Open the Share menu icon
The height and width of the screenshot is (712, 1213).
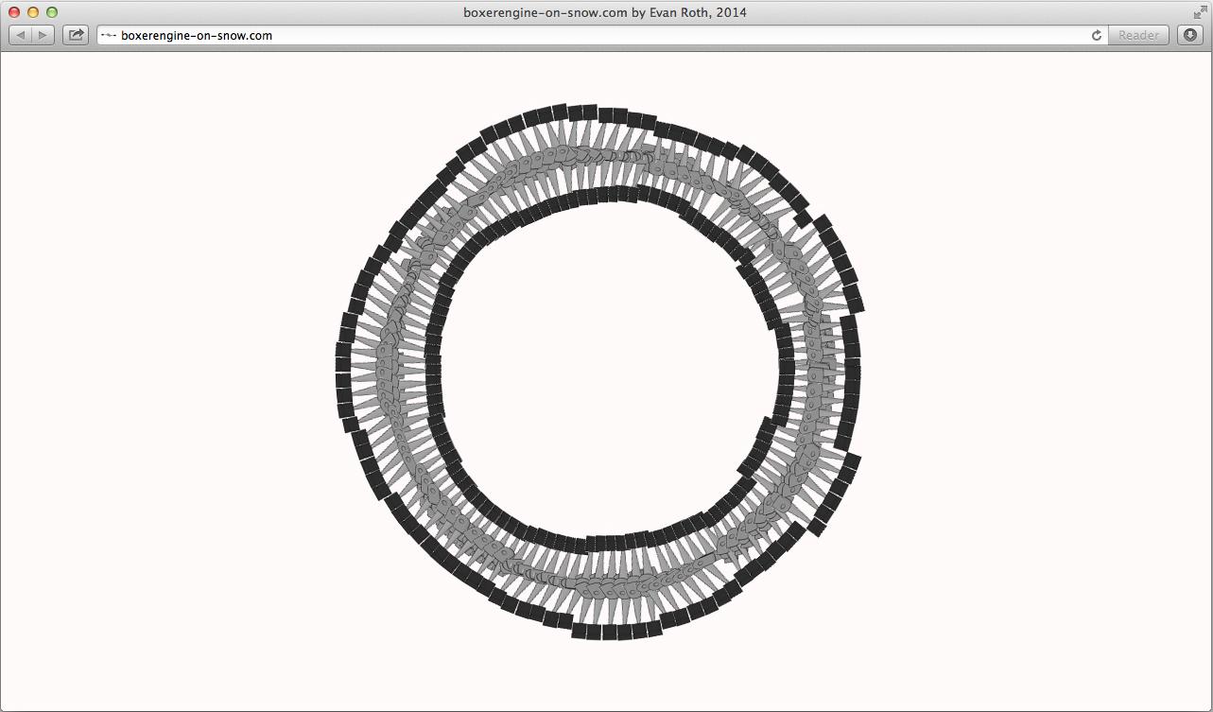pyautogui.click(x=76, y=35)
